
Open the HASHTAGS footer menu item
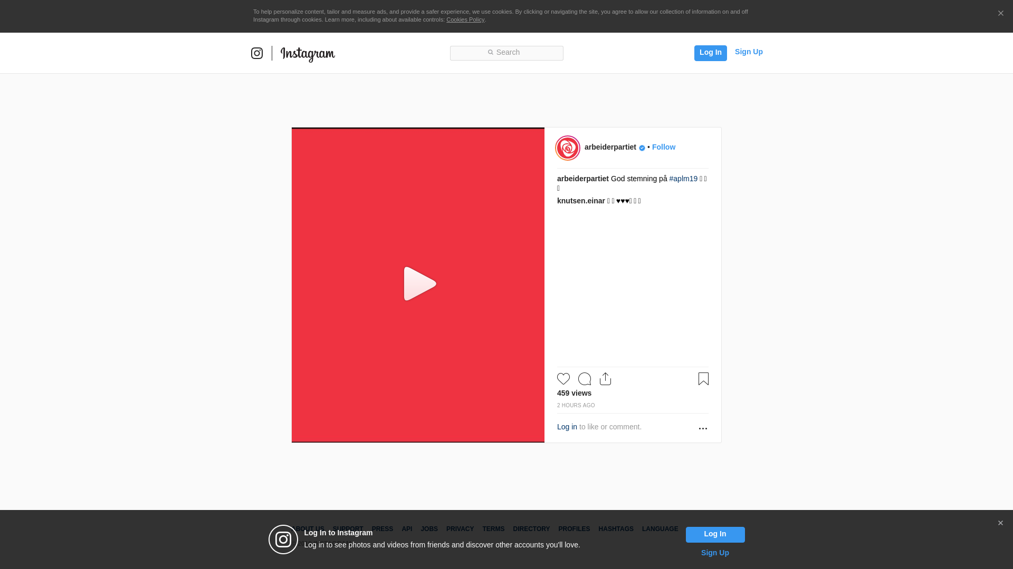tap(616, 529)
